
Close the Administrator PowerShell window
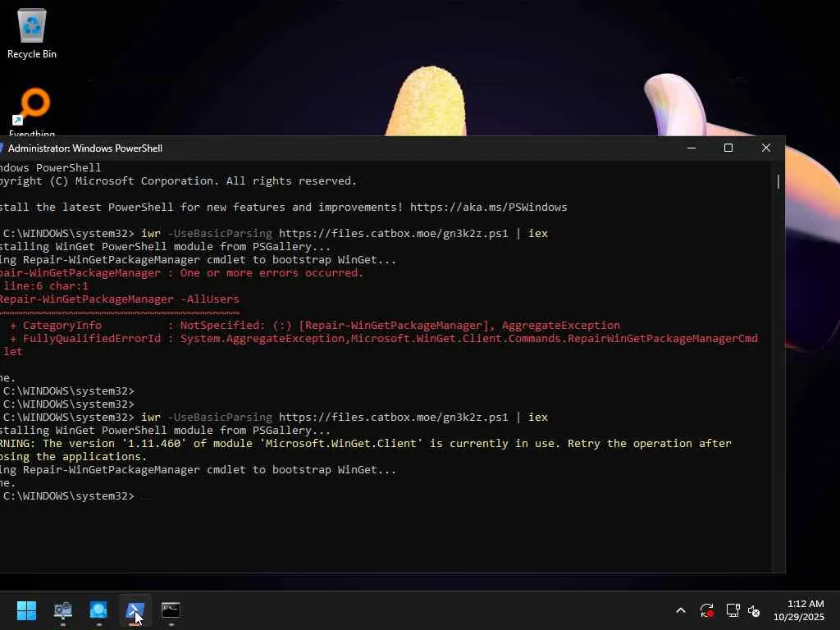tap(766, 148)
